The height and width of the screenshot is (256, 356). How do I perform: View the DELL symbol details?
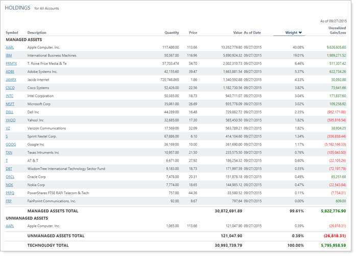point(9,112)
